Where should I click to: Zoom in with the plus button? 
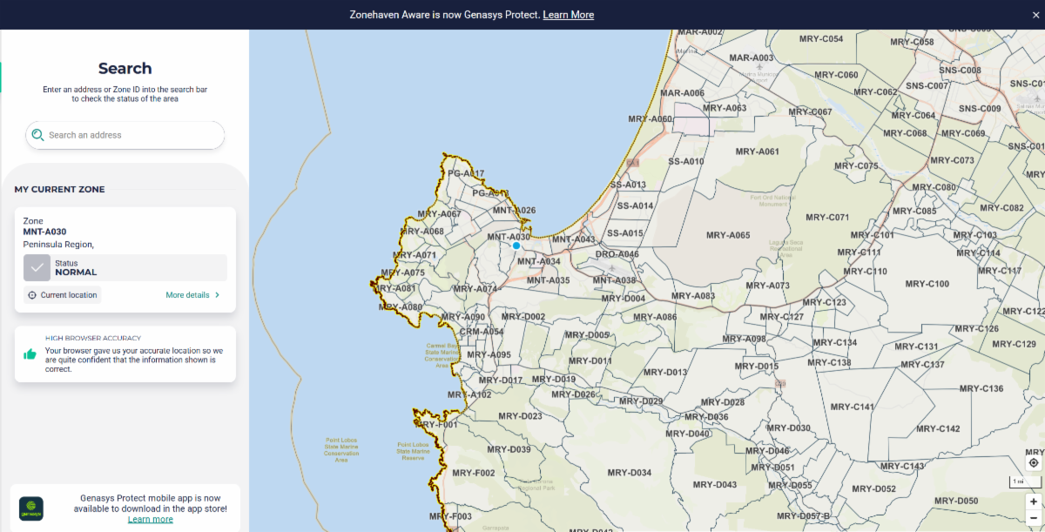click(1034, 502)
